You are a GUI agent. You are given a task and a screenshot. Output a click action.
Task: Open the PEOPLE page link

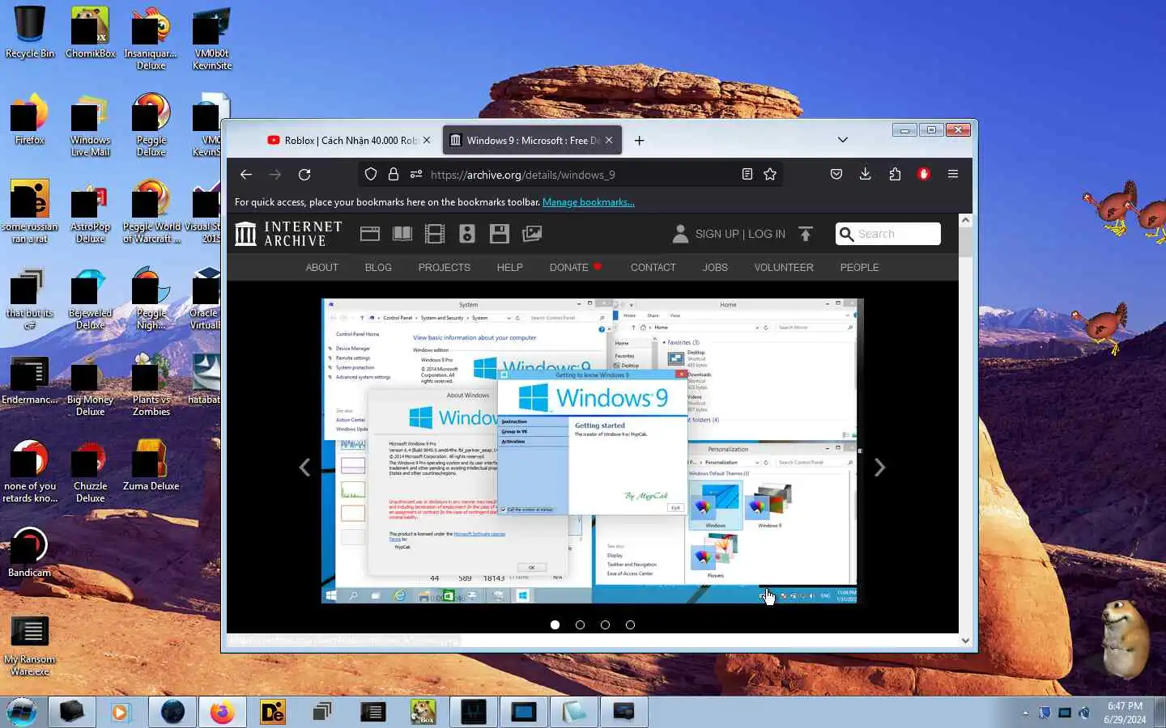(859, 267)
